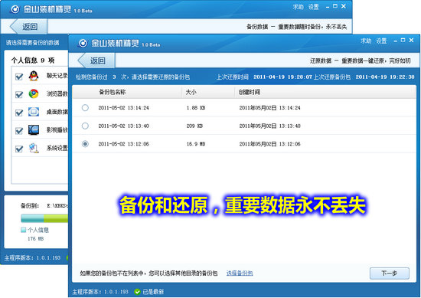Click created time 2011年05月02日 13:14:24
The image size is (421, 298).
[x=270, y=108]
